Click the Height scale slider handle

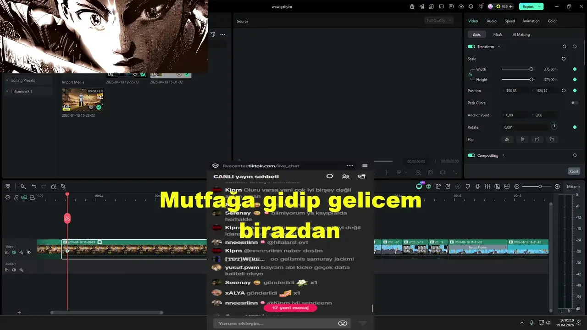coord(532,79)
